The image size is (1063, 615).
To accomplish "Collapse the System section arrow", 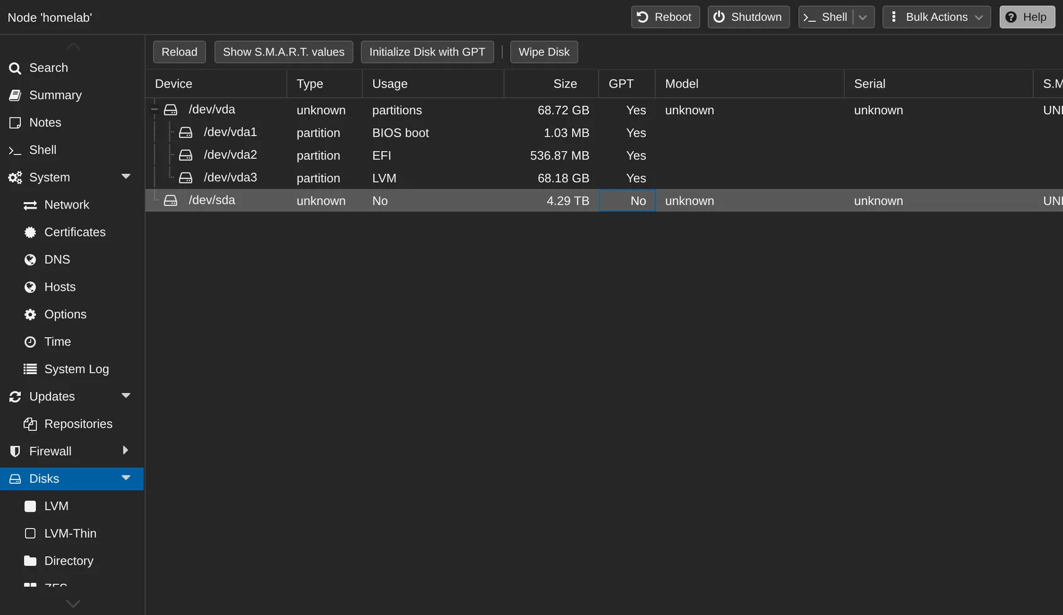I will pos(126,177).
